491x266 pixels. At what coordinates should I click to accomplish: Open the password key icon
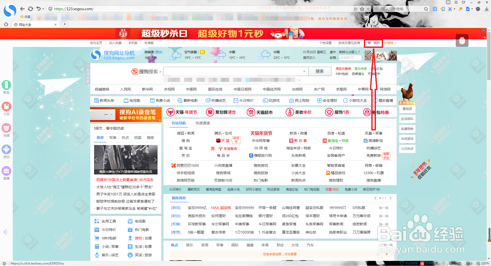tap(461, 9)
